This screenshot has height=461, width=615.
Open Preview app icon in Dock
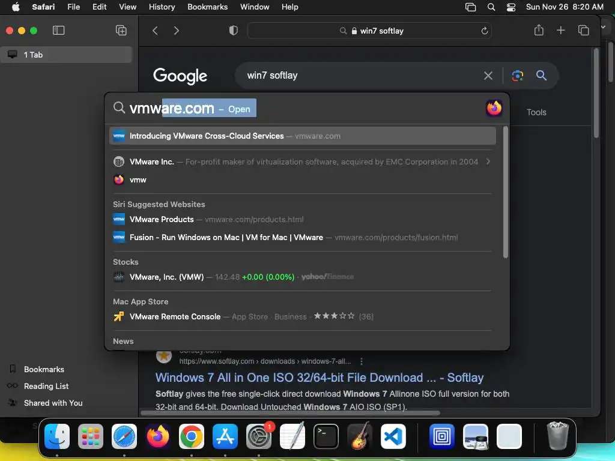476,436
